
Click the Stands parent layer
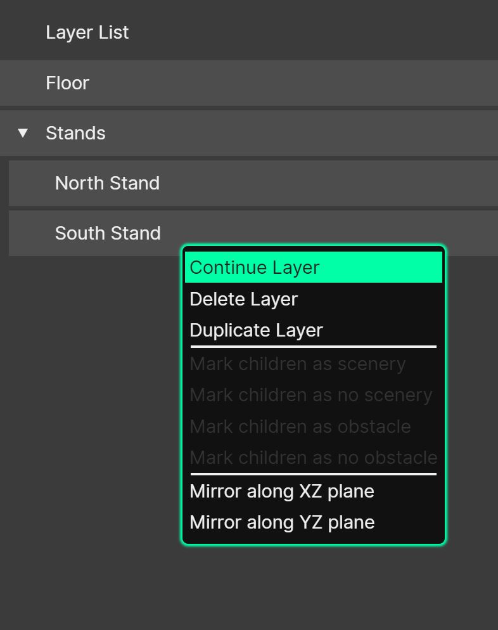(x=75, y=133)
